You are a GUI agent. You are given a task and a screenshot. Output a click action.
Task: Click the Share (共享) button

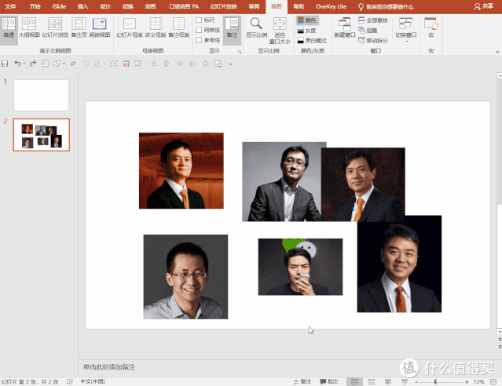[x=483, y=6]
